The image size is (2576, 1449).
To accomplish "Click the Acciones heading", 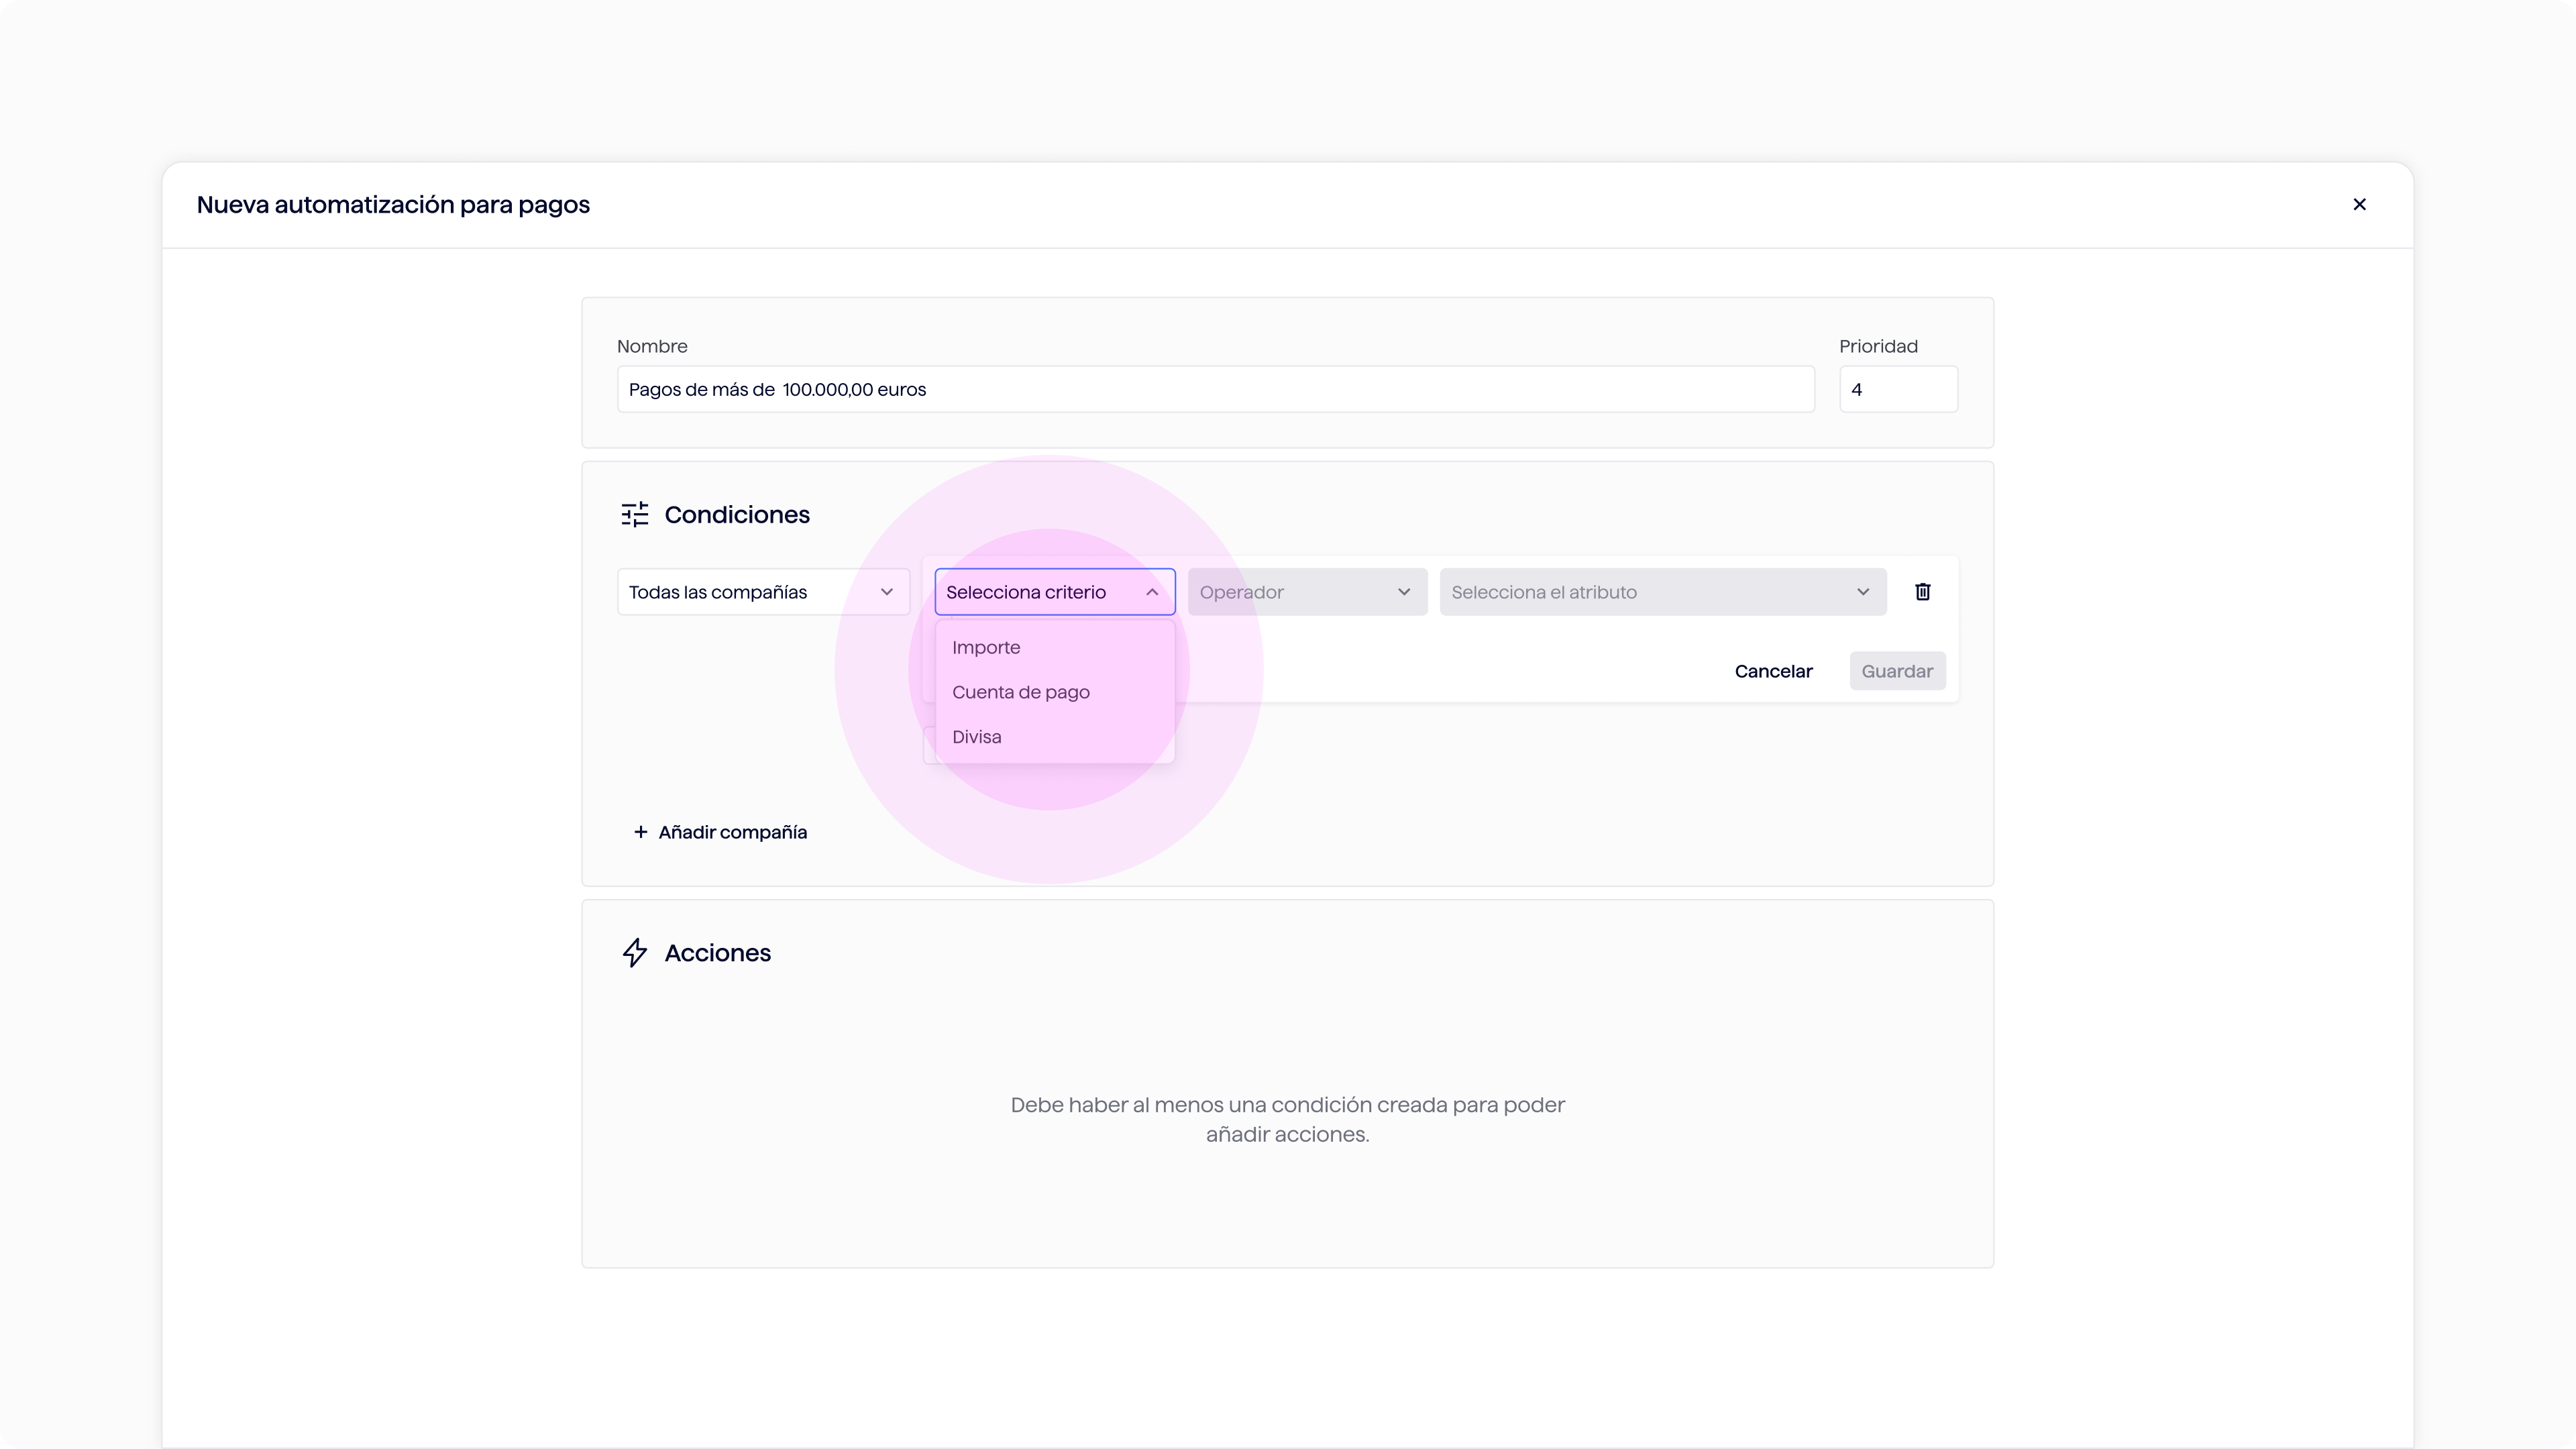I will click(x=717, y=953).
